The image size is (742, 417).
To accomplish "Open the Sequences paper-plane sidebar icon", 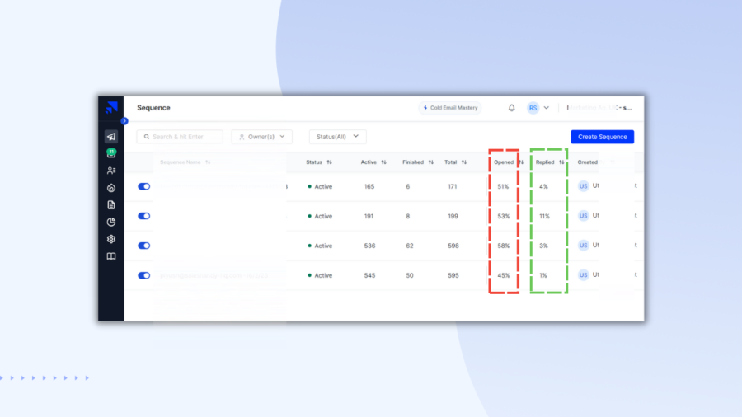I will [111, 137].
